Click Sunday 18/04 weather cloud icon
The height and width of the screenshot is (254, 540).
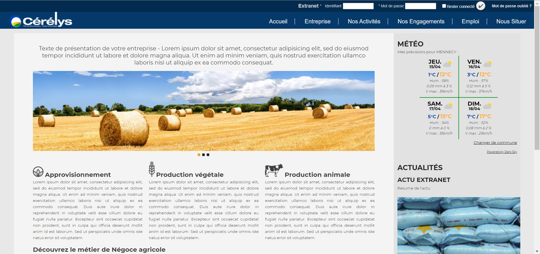[487, 106]
